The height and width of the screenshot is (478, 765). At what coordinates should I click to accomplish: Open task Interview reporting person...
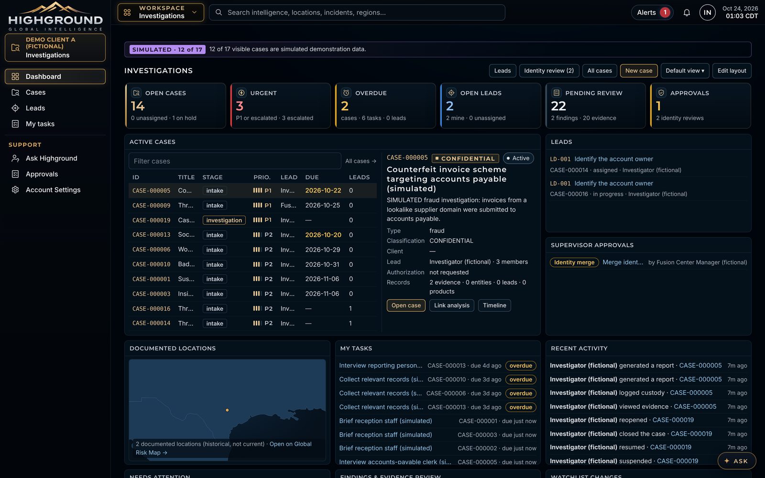coord(381,366)
